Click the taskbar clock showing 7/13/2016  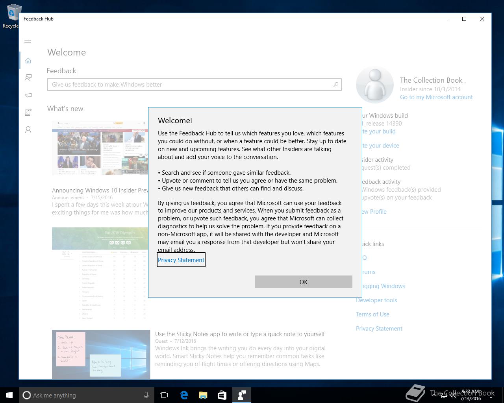pos(470,395)
